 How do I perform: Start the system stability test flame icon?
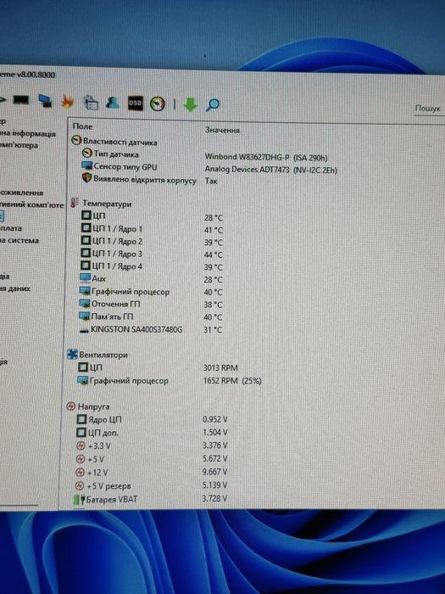coord(67,102)
